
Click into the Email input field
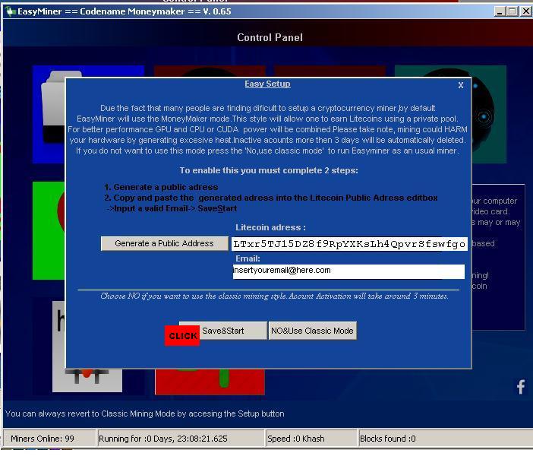coord(348,271)
